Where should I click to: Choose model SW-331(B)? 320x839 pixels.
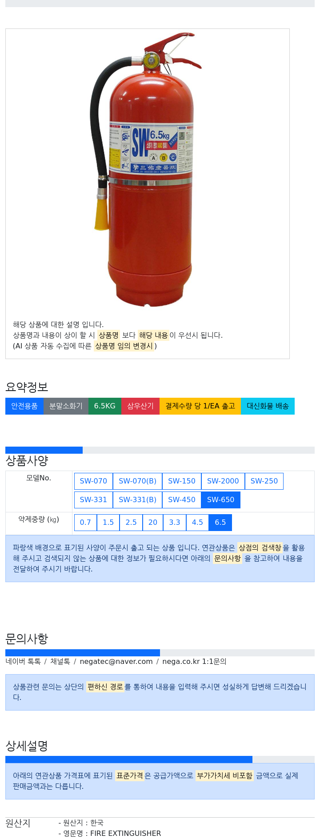[137, 500]
